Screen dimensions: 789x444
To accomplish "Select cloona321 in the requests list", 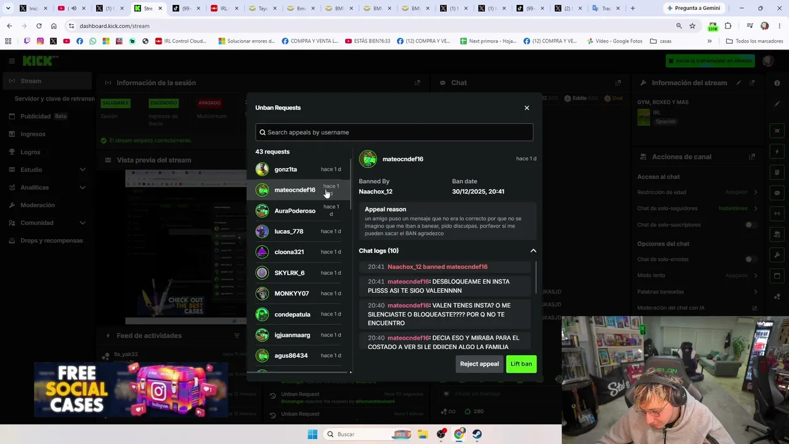I will (299, 252).
